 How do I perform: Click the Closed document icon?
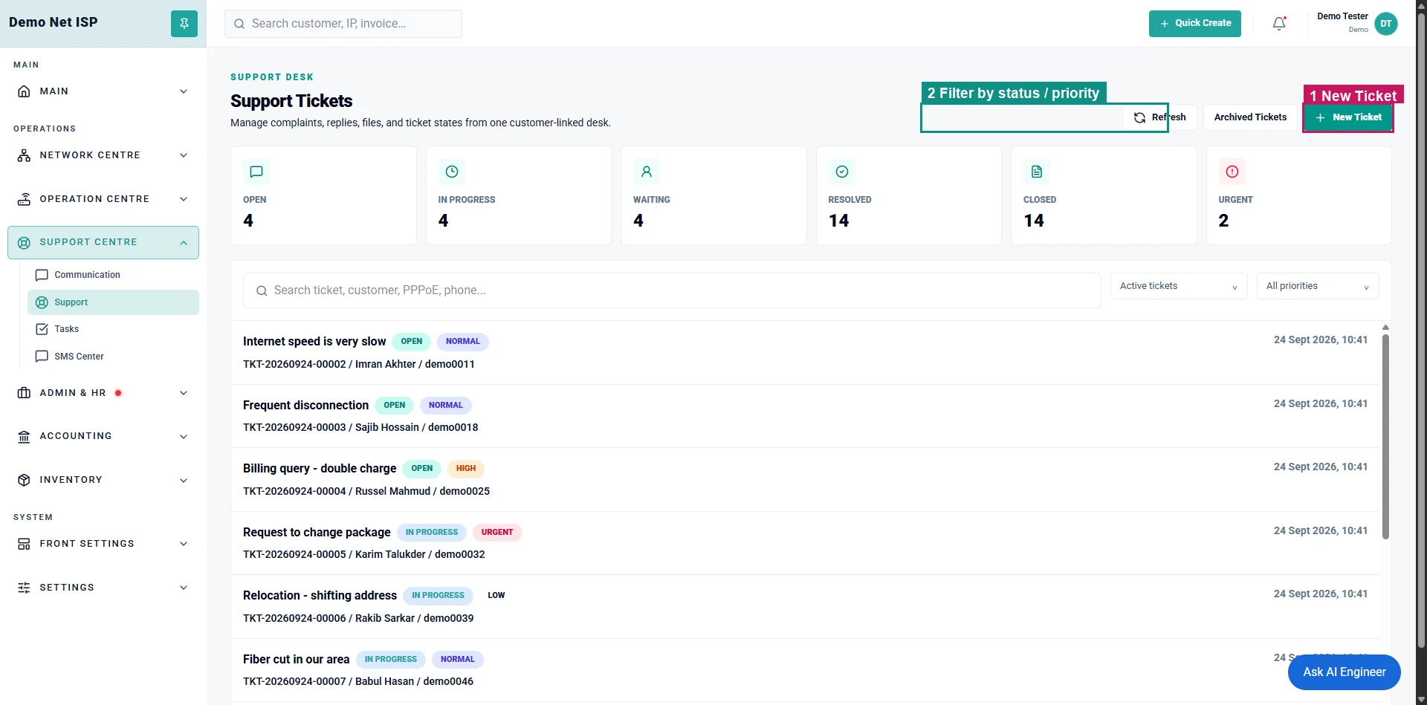1037,172
